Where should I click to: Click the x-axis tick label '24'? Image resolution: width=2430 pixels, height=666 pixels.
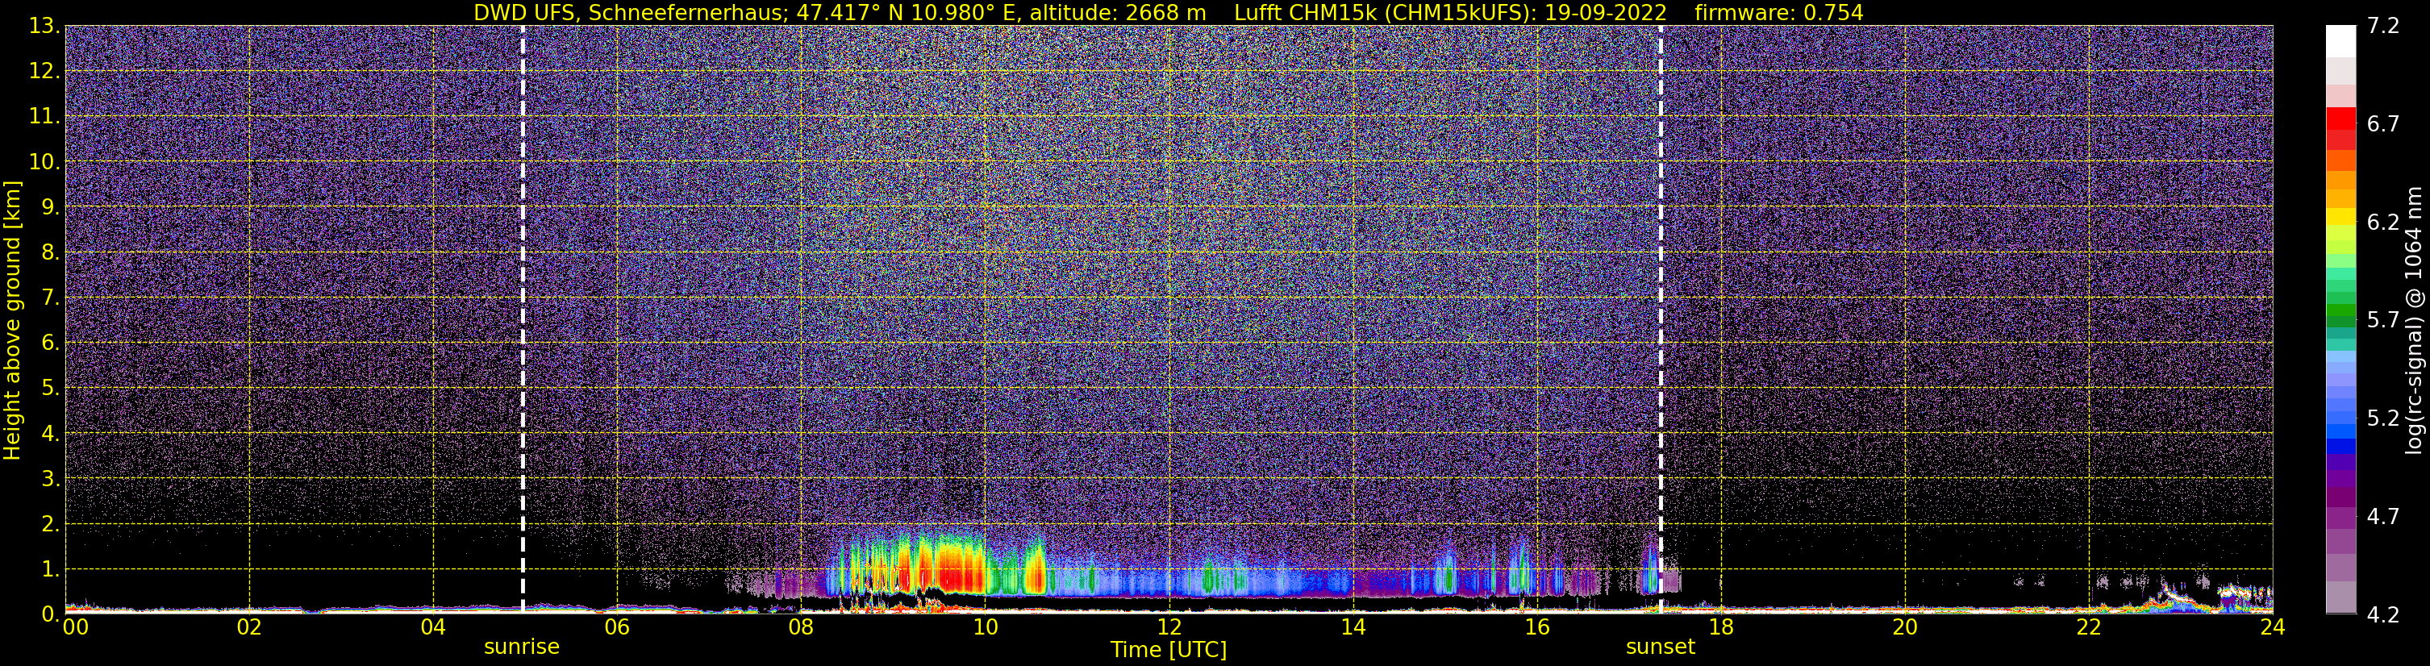(x=2273, y=627)
